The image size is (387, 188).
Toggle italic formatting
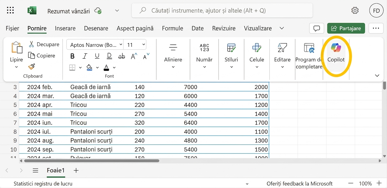tap(85, 56)
